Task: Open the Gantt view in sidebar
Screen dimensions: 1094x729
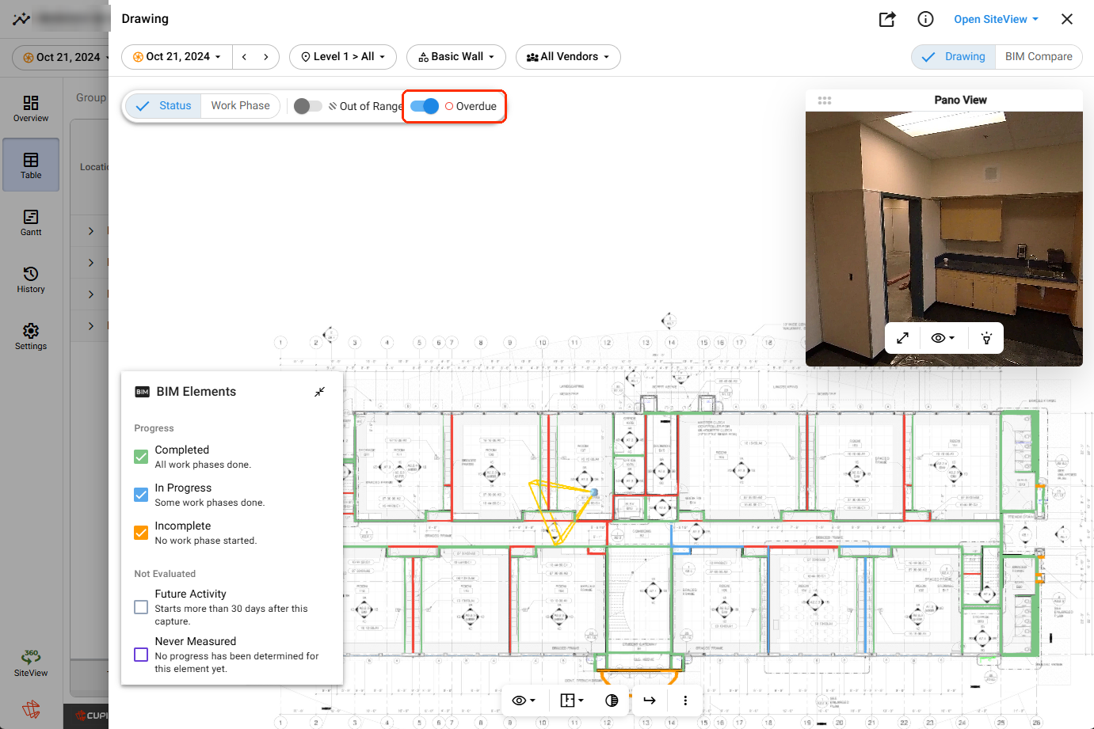Action: [31, 222]
